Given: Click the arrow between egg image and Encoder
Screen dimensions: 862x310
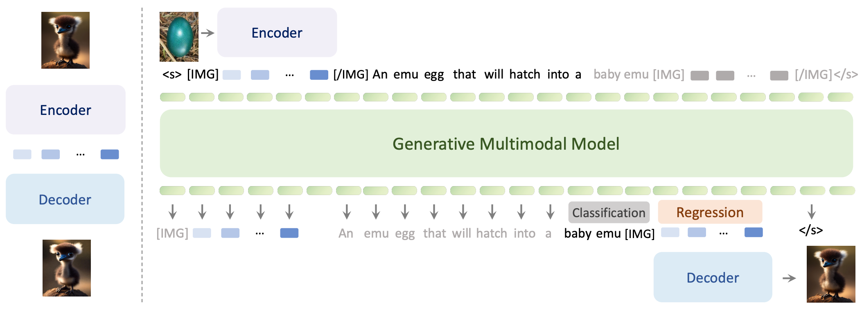Looking at the screenshot, I should [x=208, y=33].
